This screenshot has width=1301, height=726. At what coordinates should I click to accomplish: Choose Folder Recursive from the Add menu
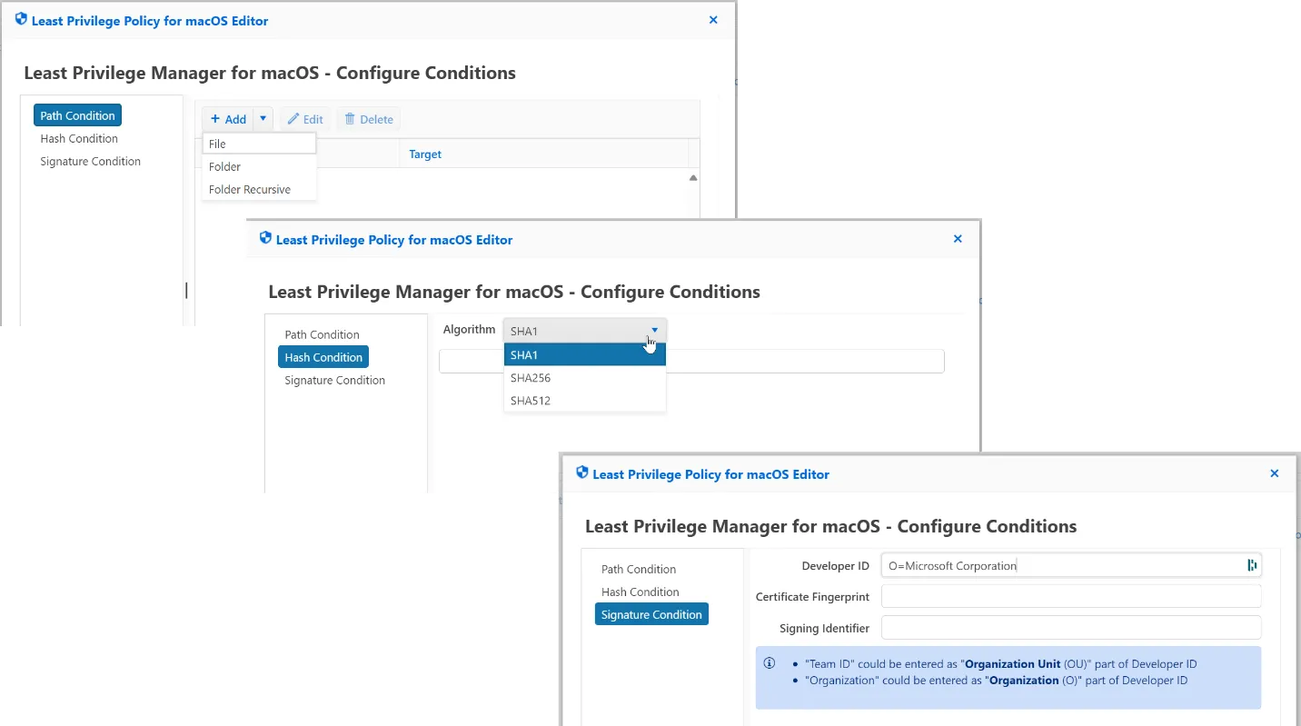click(x=259, y=189)
